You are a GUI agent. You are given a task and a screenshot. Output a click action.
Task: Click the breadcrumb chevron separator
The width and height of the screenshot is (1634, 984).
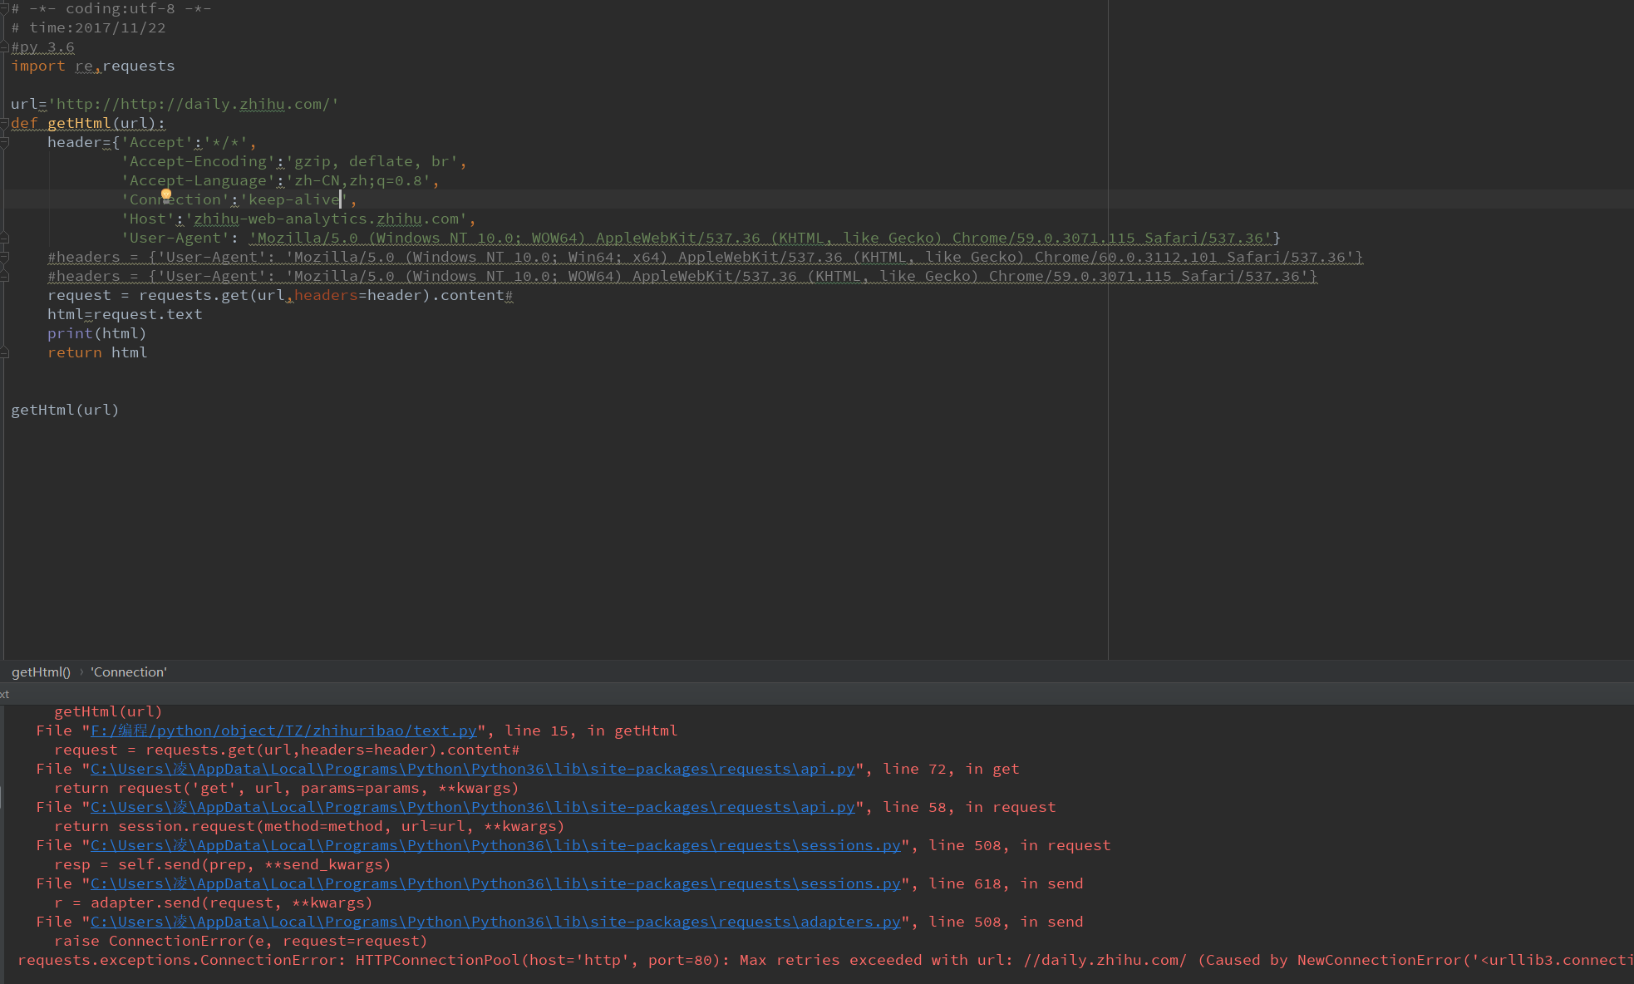pyautogui.click(x=81, y=672)
